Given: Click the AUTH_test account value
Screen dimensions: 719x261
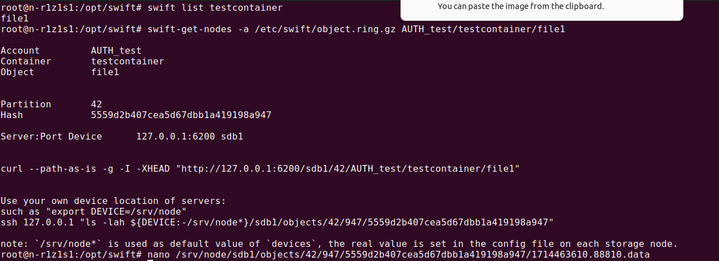Looking at the screenshot, I should (x=116, y=51).
